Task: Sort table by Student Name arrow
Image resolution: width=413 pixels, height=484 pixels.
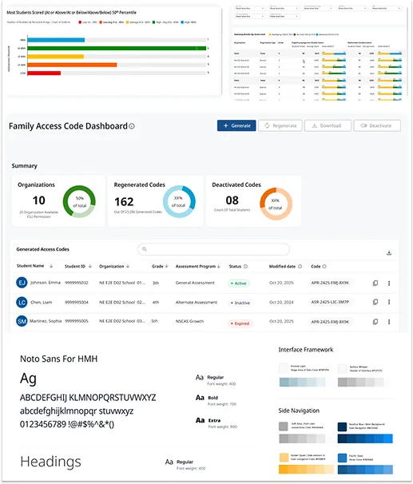Action: [51, 266]
